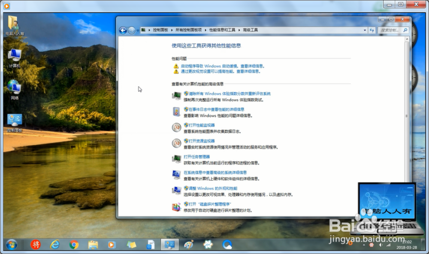Click the network signal icon in the system tray
This screenshot has width=429, height=254.
pyautogui.click(x=388, y=245)
